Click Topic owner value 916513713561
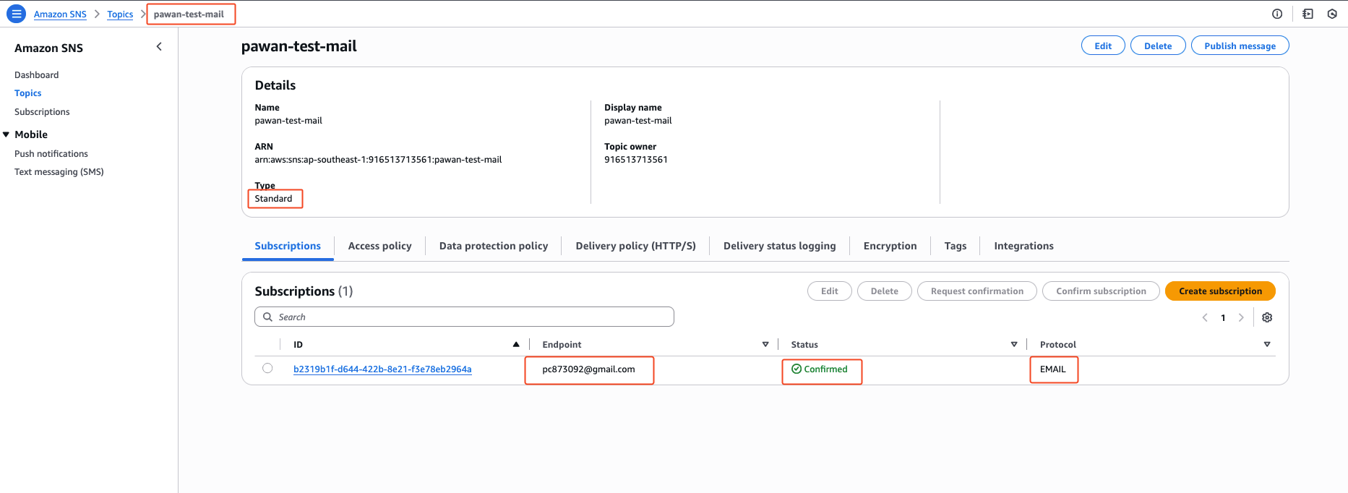 point(636,160)
